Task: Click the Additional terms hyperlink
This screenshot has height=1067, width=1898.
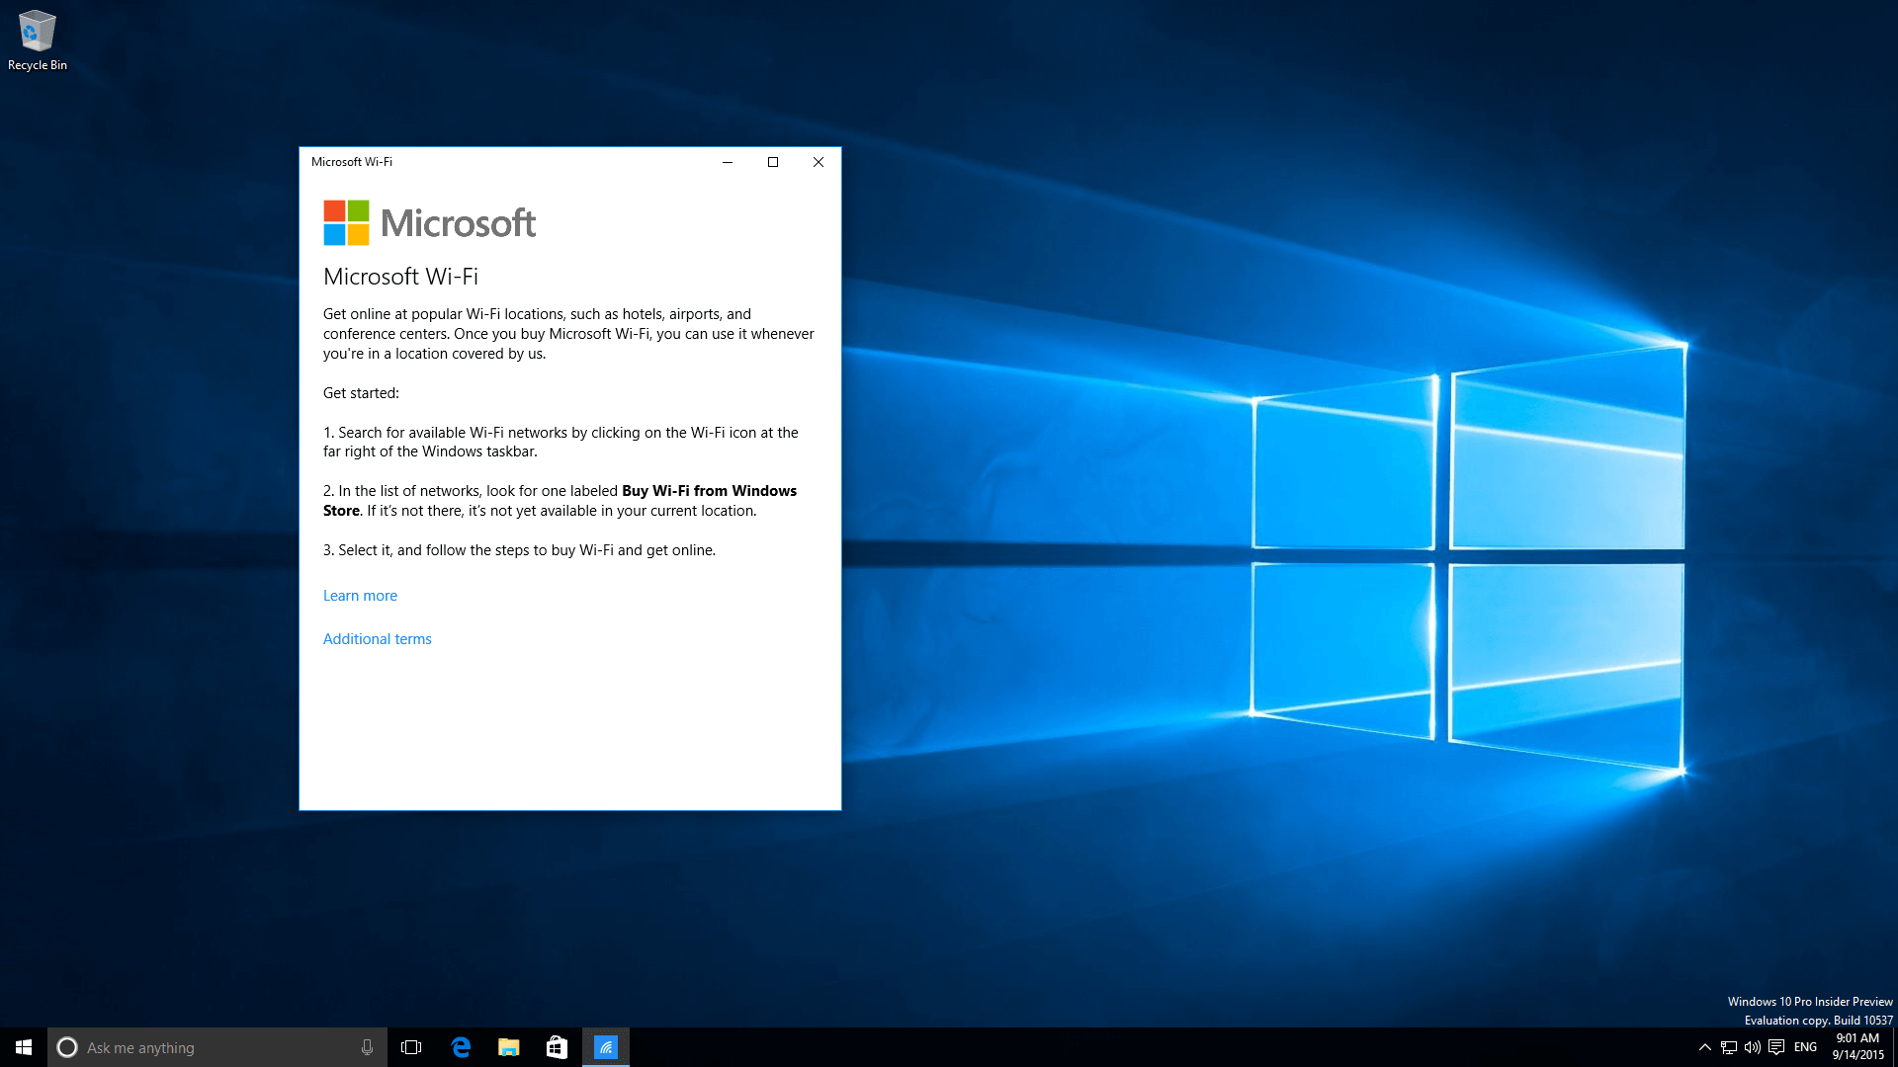Action: [x=377, y=638]
